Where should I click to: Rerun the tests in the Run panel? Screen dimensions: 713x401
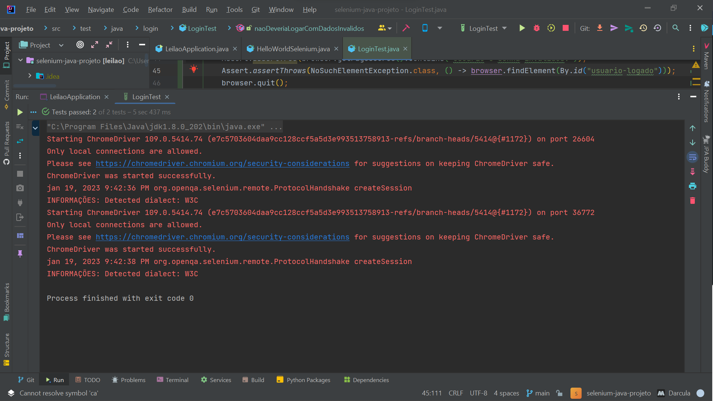tap(20, 112)
